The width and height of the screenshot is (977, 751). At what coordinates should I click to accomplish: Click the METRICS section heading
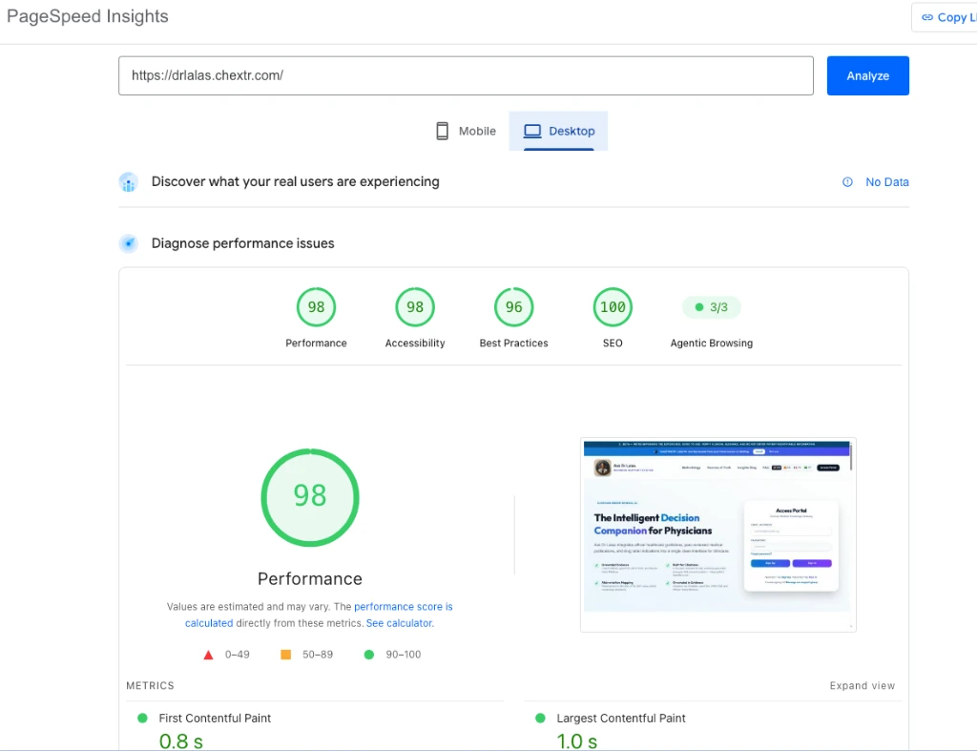point(150,685)
